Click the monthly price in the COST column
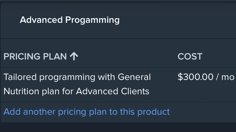This screenshot has height=132, width=236. 206,77
